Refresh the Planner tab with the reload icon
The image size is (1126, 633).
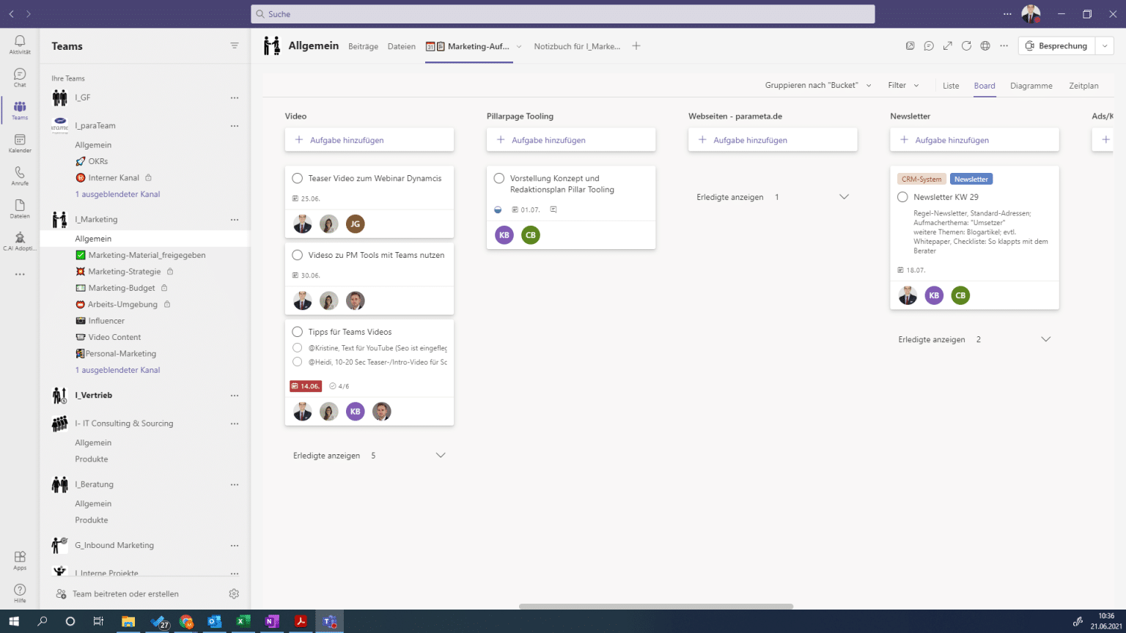[966, 45]
